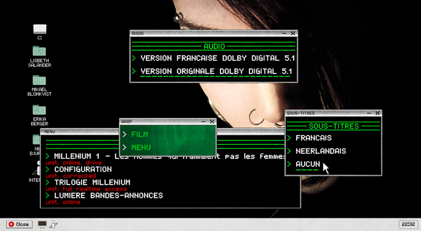Click the SOUS-TITRES green heading
421x231 pixels.
(334, 126)
